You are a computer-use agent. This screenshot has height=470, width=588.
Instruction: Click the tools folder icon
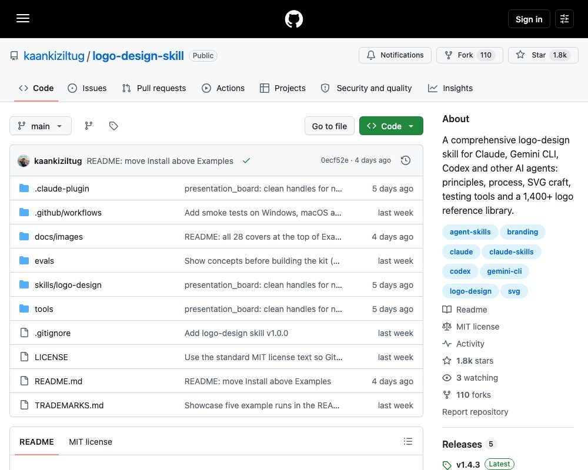coord(24,309)
